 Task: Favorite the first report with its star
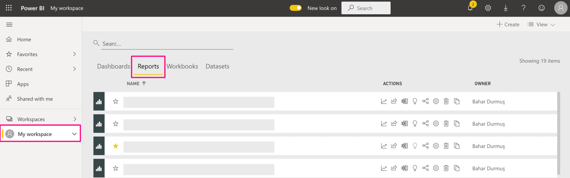(116, 101)
